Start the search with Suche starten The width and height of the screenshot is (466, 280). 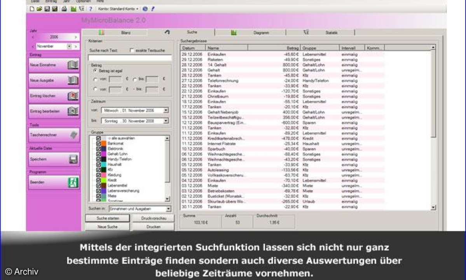[108, 218]
